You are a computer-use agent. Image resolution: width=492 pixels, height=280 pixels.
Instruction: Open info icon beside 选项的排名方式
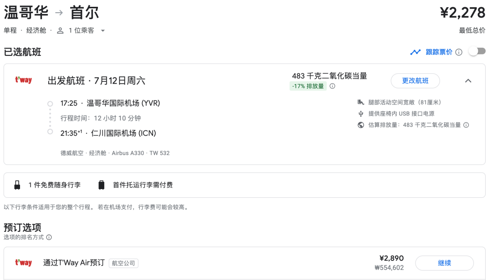point(49,237)
